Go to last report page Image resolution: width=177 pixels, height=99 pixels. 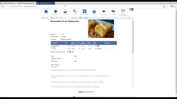click(57, 18)
